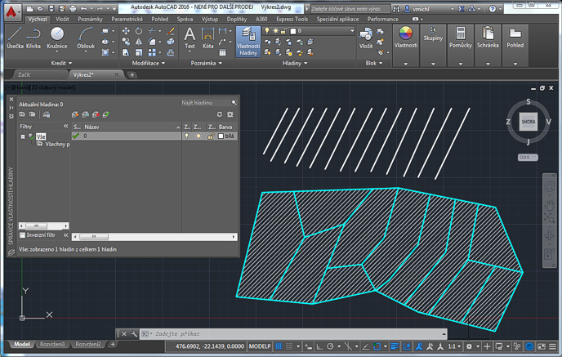The width and height of the screenshot is (562, 357).
Task: Open layer manager settings gear
Action: click(x=230, y=114)
